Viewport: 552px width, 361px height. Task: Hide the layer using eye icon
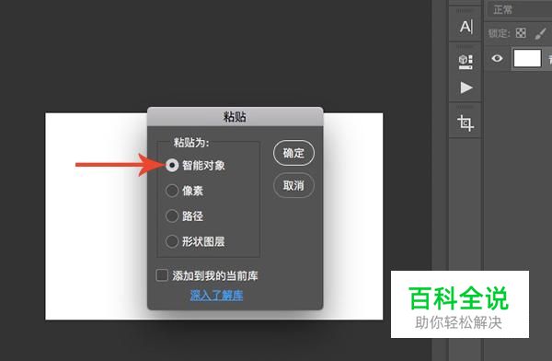[497, 58]
